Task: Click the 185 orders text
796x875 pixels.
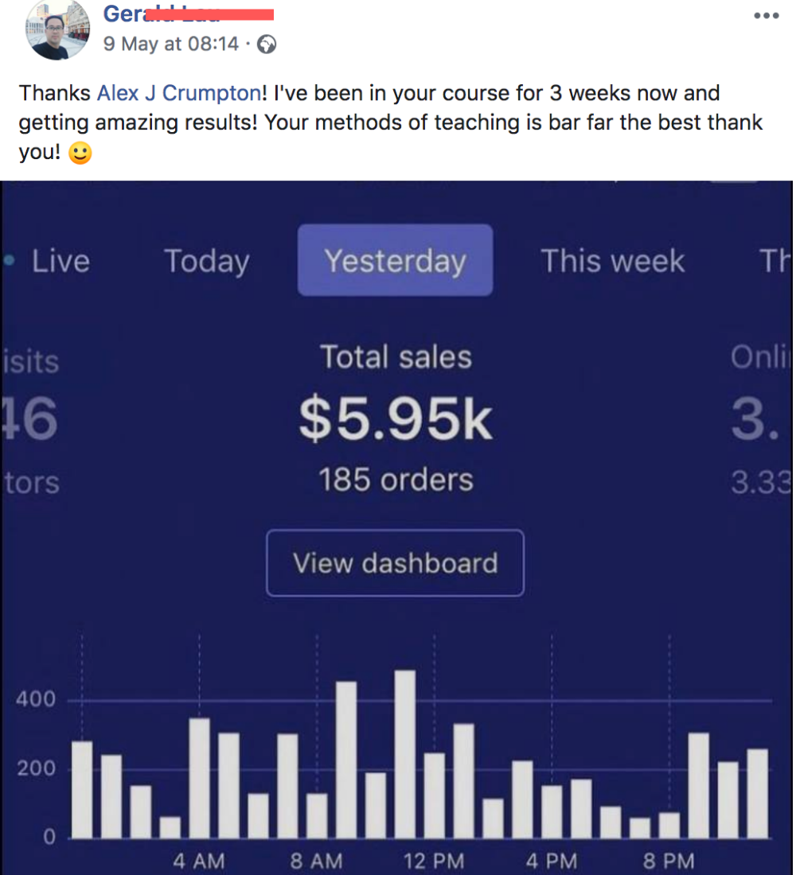Action: click(x=396, y=480)
